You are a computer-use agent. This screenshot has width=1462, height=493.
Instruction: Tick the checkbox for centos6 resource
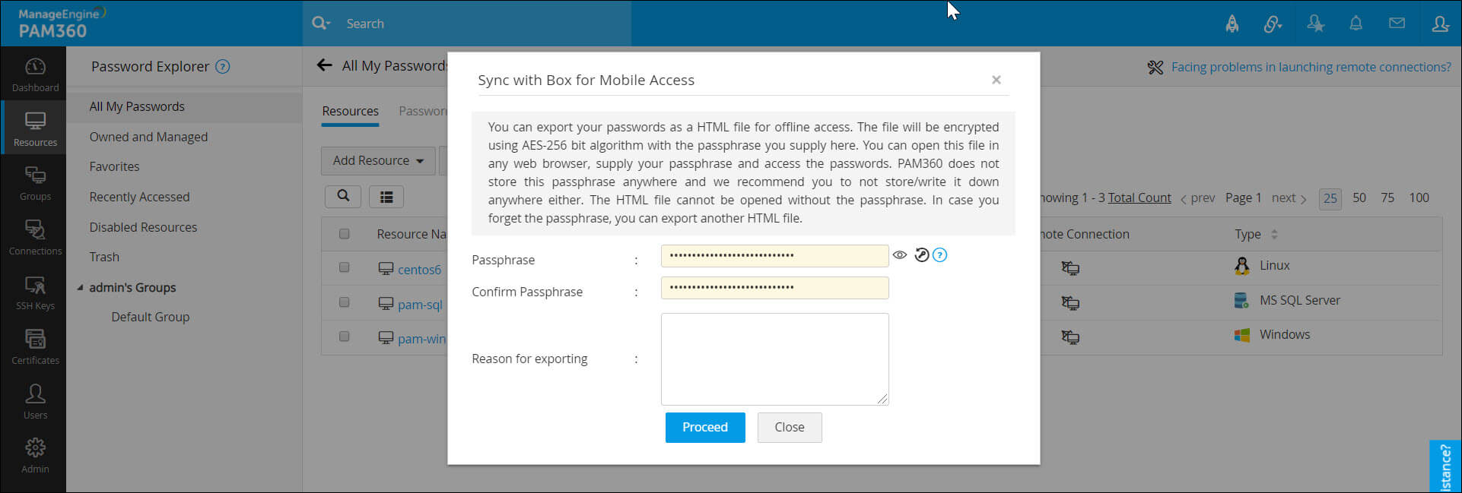345,267
